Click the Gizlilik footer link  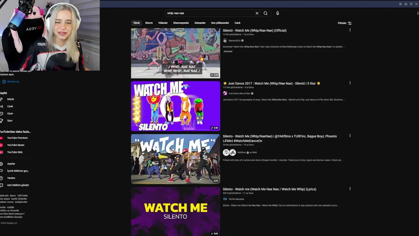tap(11, 207)
